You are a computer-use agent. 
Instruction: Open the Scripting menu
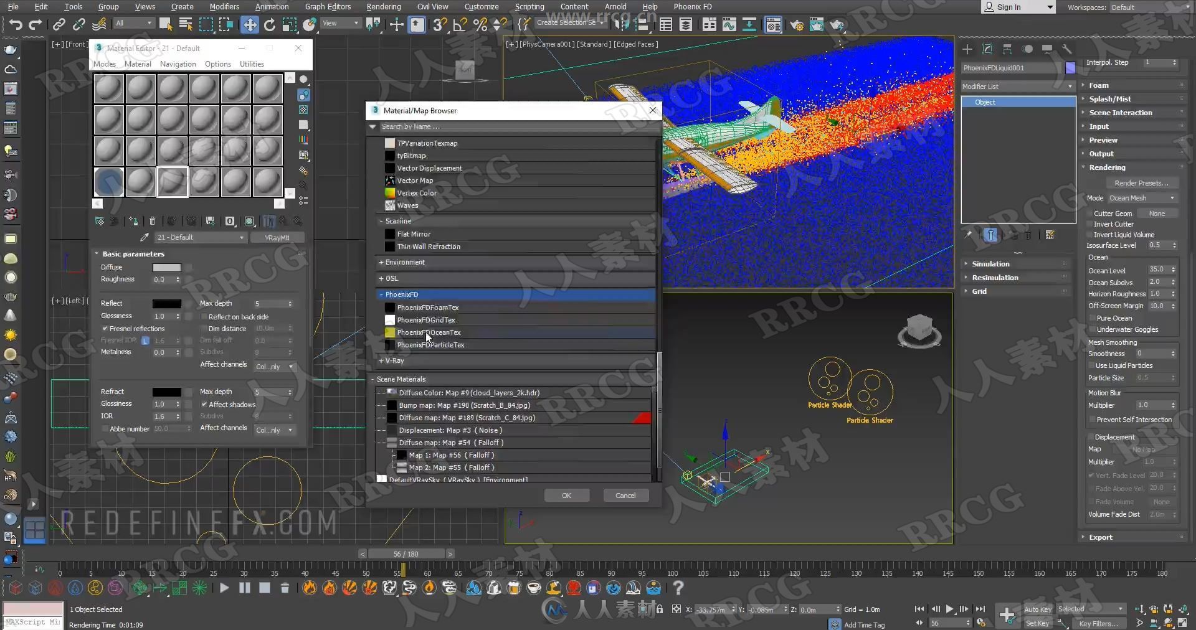coord(529,6)
